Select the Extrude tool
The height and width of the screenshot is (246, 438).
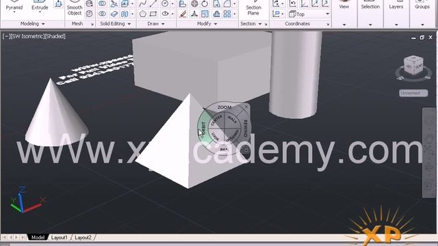coord(40,5)
